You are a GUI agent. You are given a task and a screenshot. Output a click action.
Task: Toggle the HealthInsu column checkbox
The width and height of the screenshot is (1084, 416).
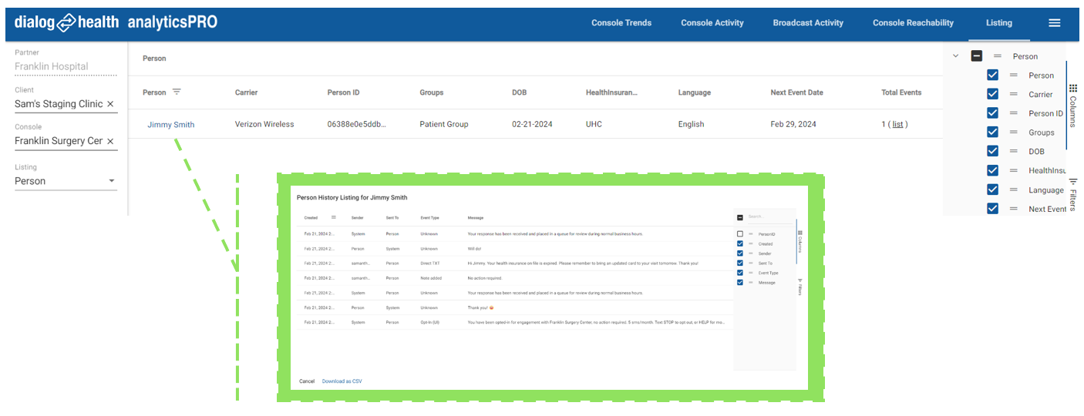(992, 170)
